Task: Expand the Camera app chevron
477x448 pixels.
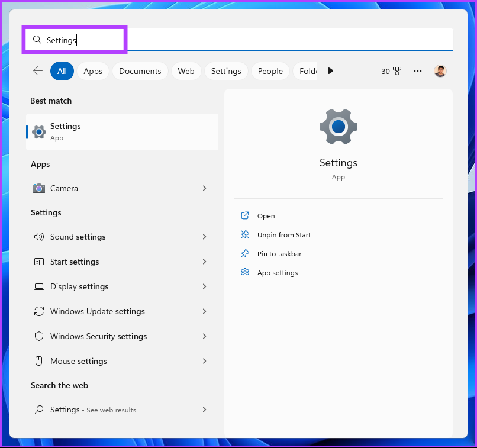Action: 205,188
